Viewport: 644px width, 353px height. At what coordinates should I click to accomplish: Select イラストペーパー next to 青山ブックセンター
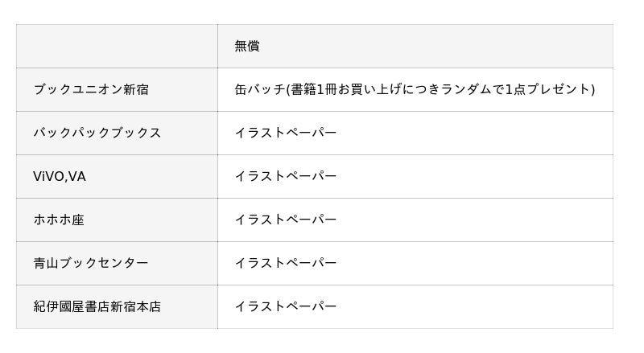[286, 263]
